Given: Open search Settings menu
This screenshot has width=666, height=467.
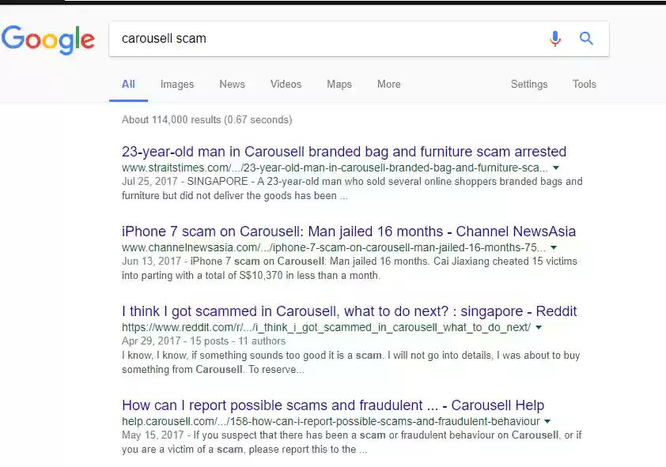Looking at the screenshot, I should pos(529,84).
